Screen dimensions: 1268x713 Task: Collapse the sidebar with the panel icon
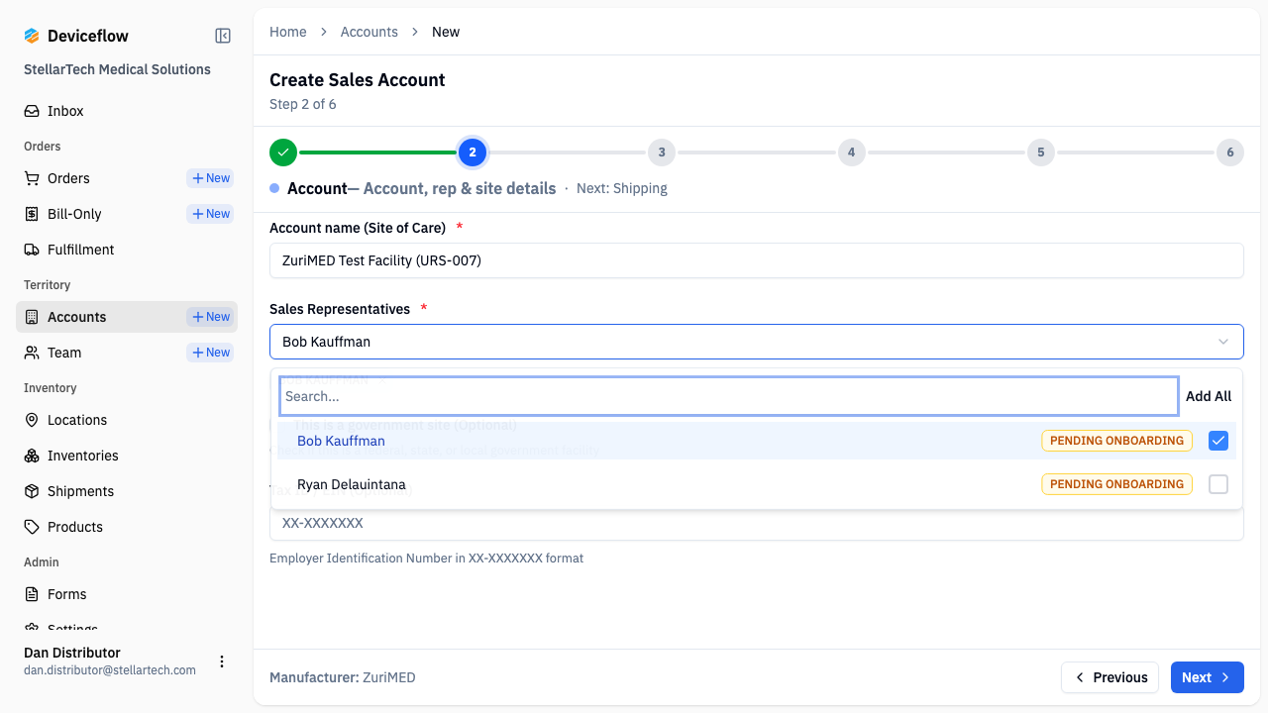point(222,35)
